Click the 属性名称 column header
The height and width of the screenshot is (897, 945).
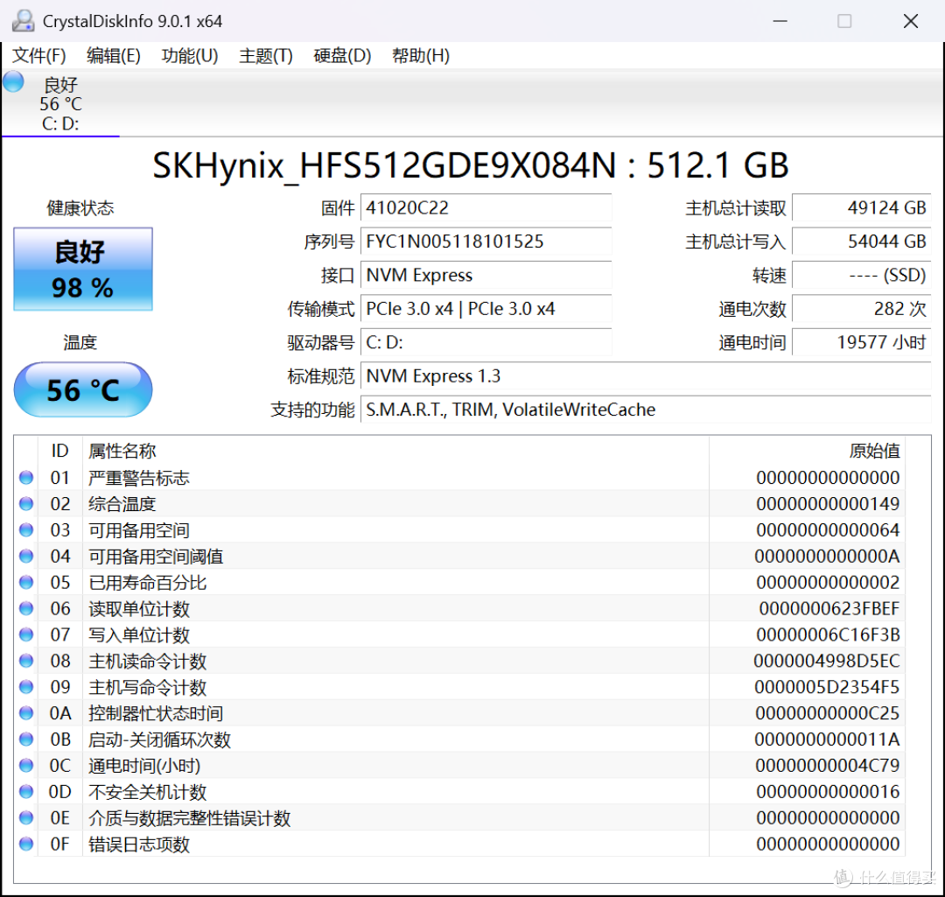pos(395,451)
